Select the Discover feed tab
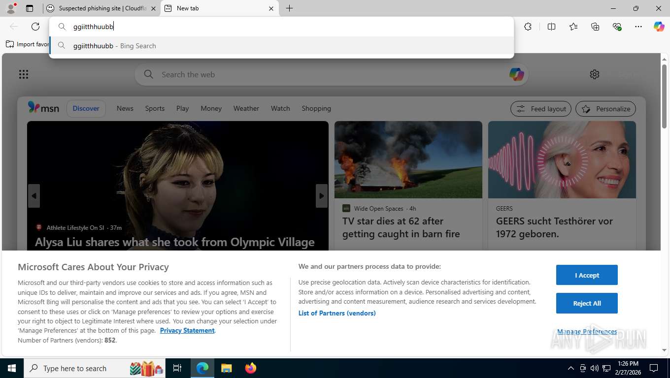Viewport: 670px width, 378px height. 86,108
